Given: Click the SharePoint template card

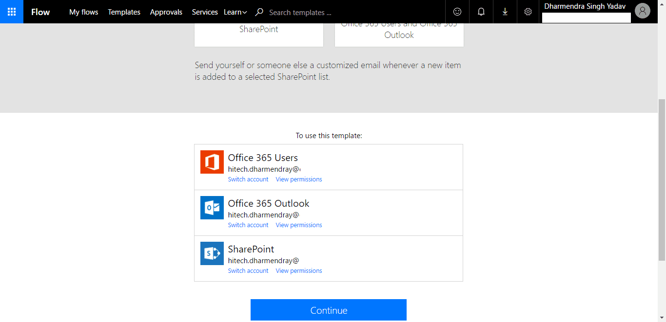Looking at the screenshot, I should [259, 35].
